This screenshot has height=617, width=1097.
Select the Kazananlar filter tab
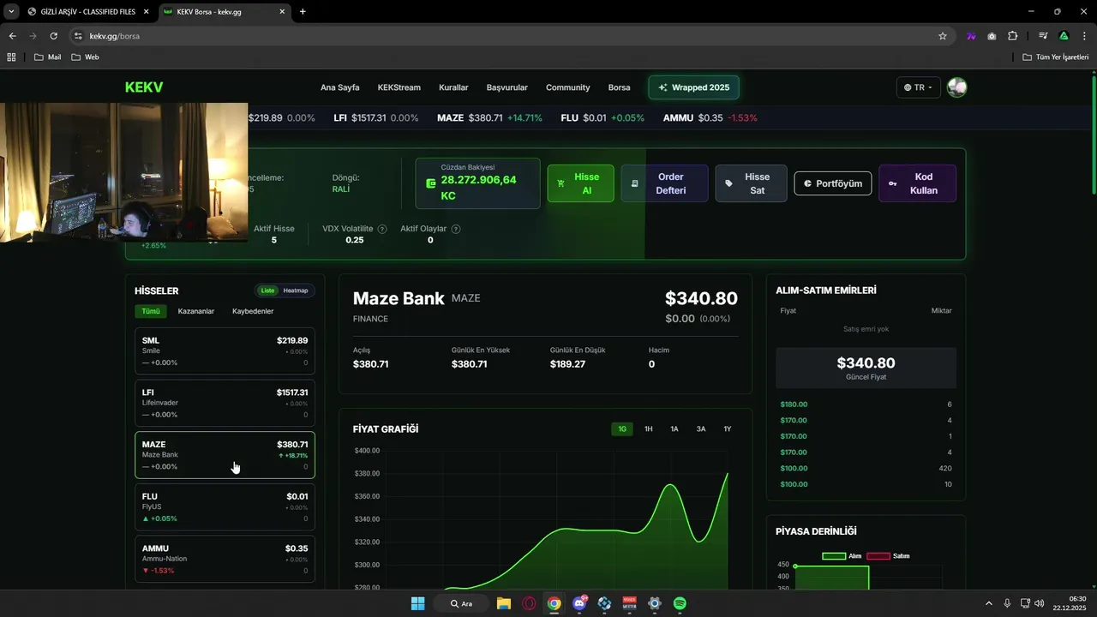pyautogui.click(x=195, y=311)
